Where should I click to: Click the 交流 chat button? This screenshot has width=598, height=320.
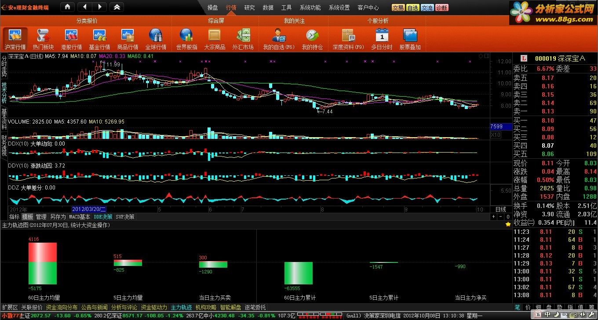click(x=427, y=8)
